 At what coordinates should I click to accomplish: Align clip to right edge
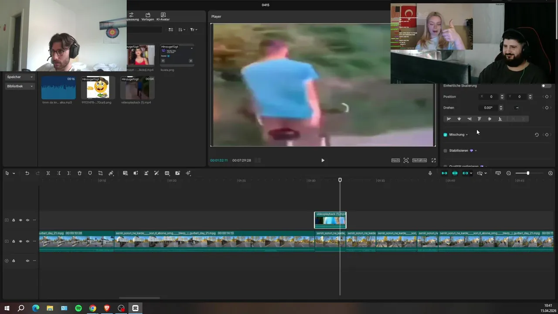tap(469, 119)
